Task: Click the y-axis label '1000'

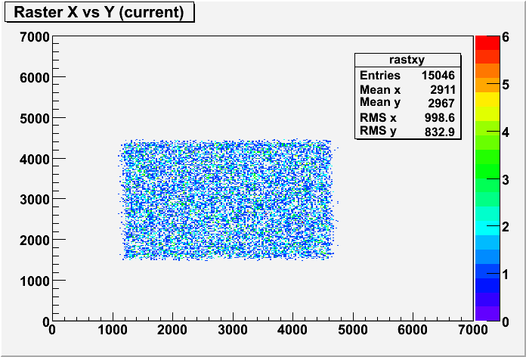Action: 35,281
